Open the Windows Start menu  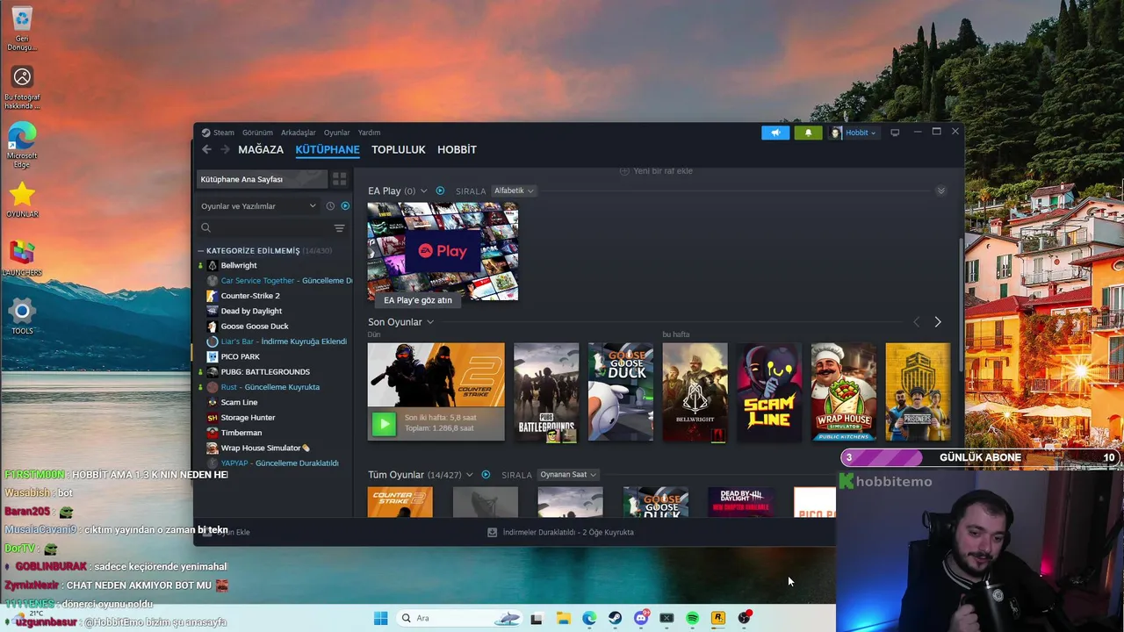click(x=380, y=618)
